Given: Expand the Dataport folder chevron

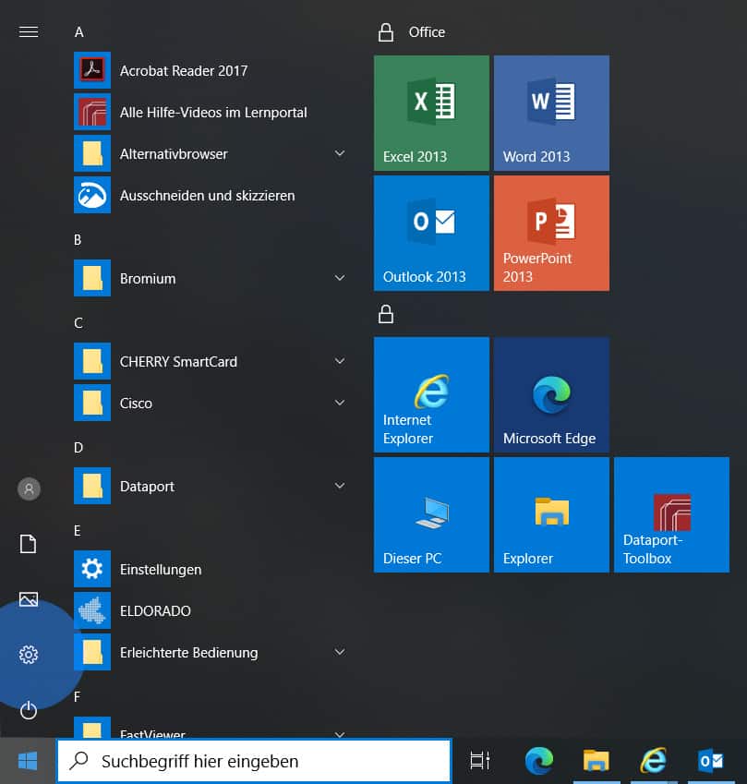Looking at the screenshot, I should click(340, 486).
